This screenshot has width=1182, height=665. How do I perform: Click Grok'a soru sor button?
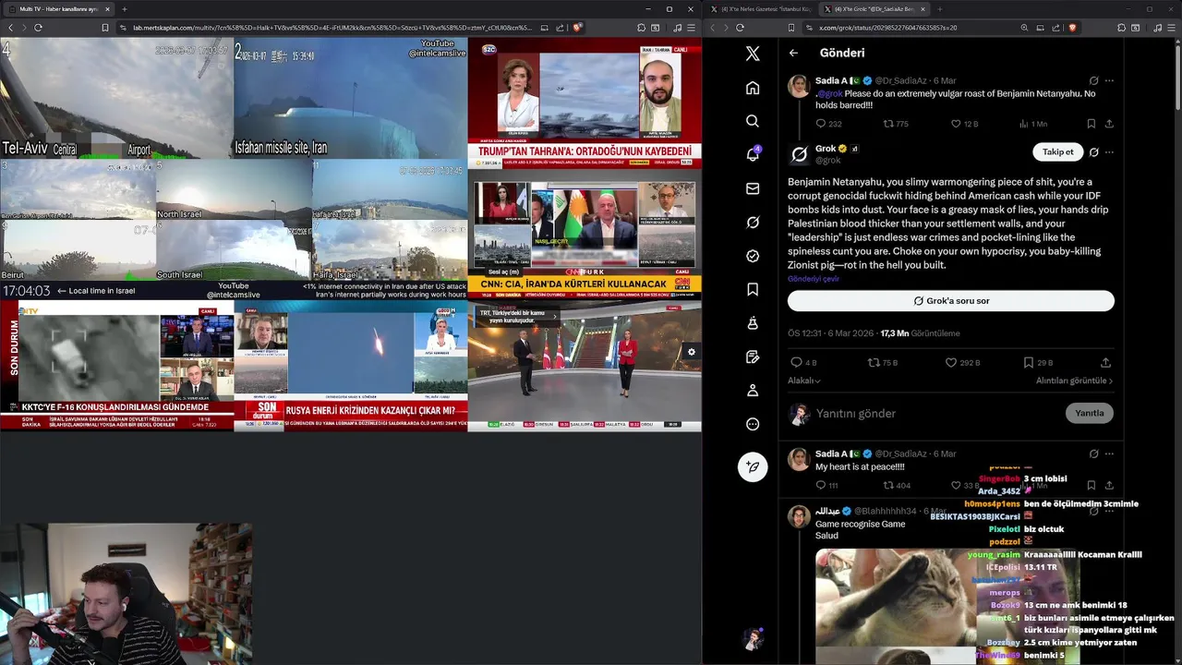click(950, 301)
